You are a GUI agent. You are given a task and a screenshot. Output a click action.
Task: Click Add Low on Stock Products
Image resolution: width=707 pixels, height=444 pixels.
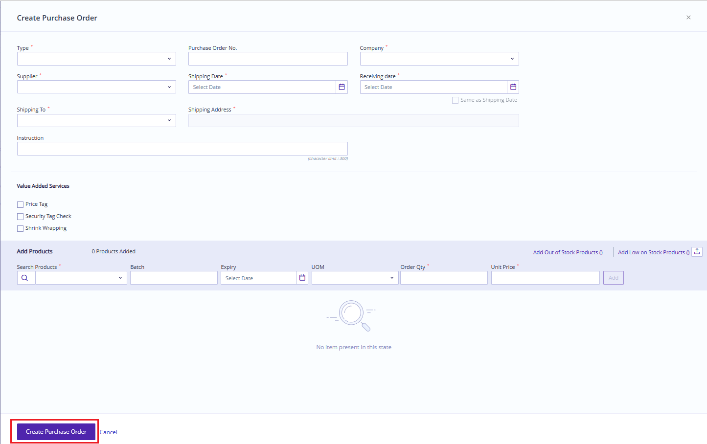click(x=653, y=252)
